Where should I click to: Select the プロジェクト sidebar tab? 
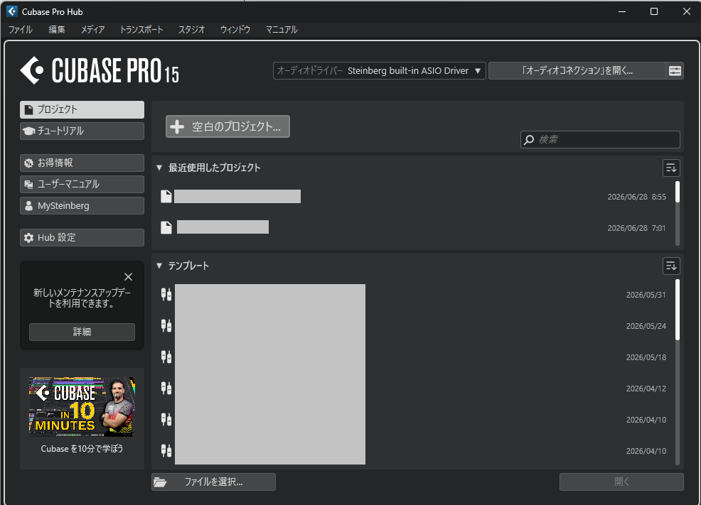pos(82,109)
